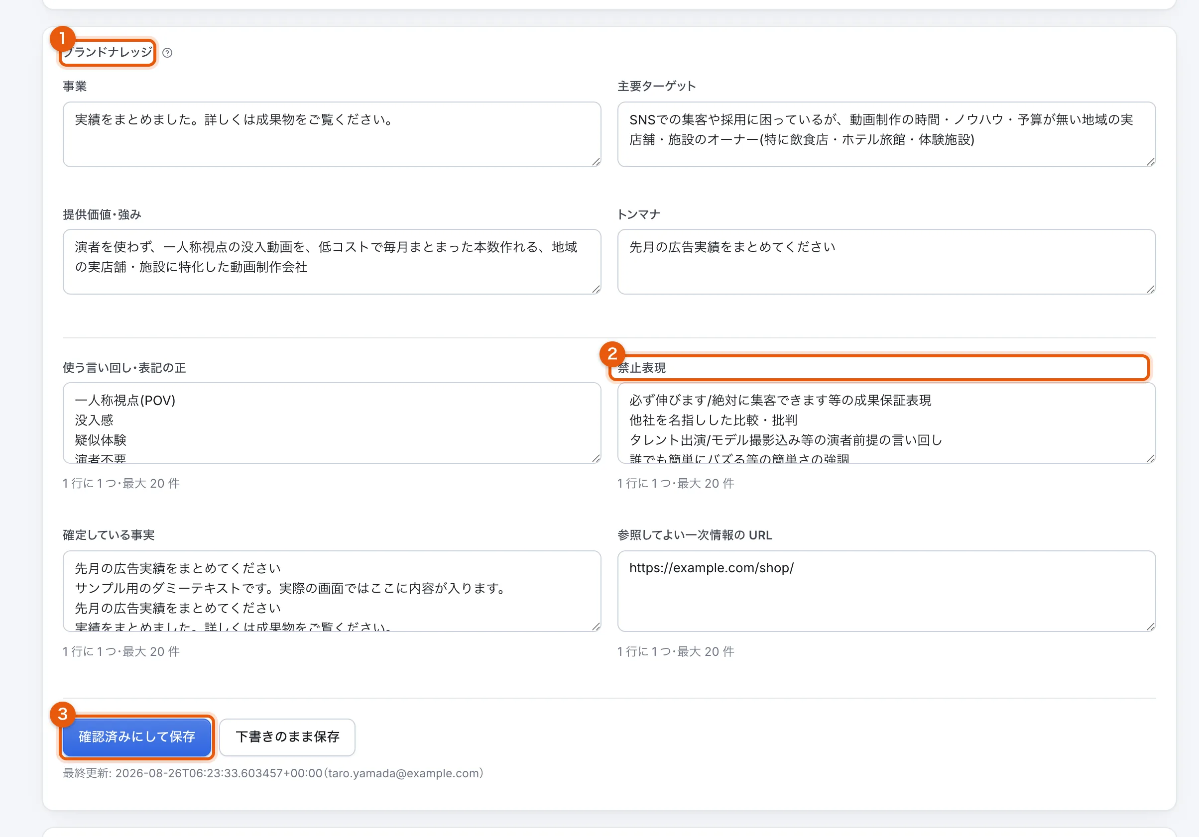This screenshot has height=837, width=1199.
Task: Click the 使う言い回し・表記の正 text area
Action: (332, 422)
